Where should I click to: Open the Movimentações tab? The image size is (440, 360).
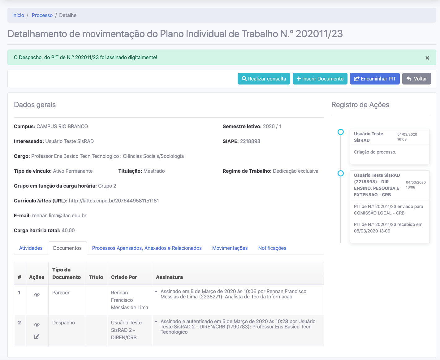click(x=230, y=248)
